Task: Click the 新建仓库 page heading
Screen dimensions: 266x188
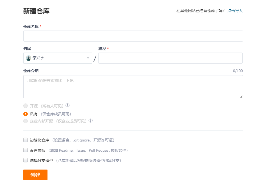Action: pyautogui.click(x=36, y=11)
